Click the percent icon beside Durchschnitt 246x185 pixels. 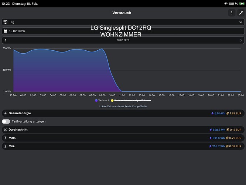(6, 129)
